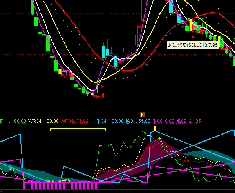Click the red 买进 label at chart bottom
This screenshot has height=193, width=235.
[x=100, y=96]
